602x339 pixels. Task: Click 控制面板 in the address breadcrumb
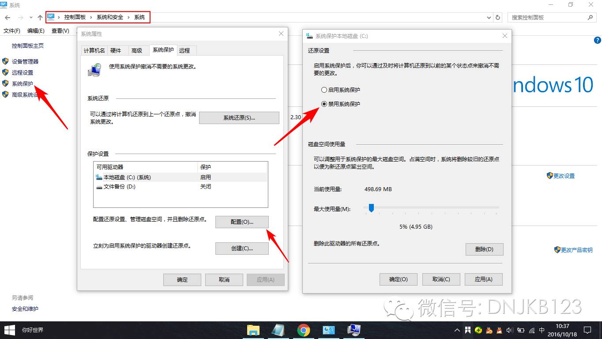(x=75, y=17)
